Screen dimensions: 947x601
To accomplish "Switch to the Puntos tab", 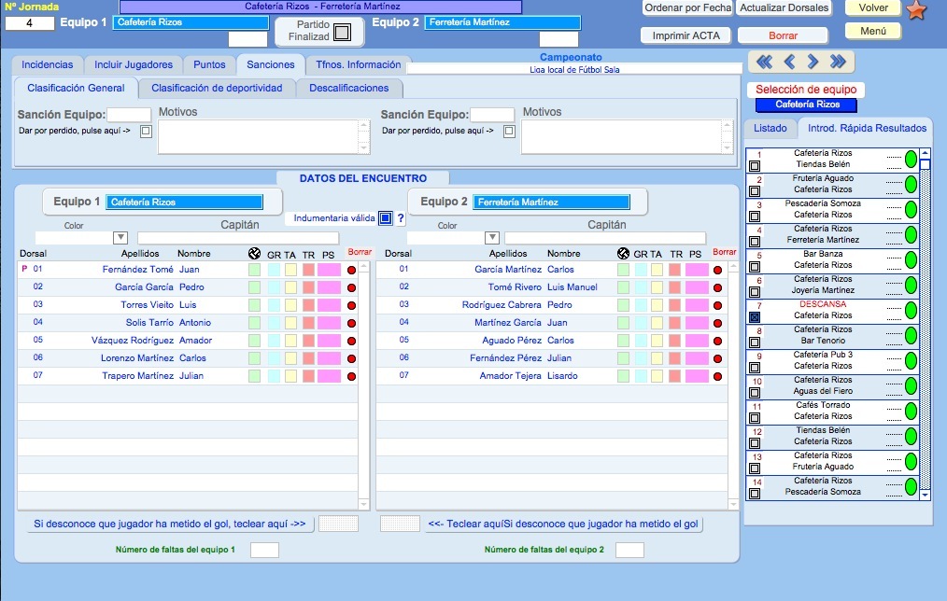I will click(209, 64).
